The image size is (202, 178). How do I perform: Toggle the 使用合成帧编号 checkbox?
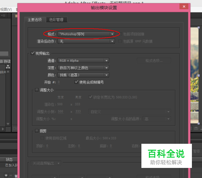[76, 82]
